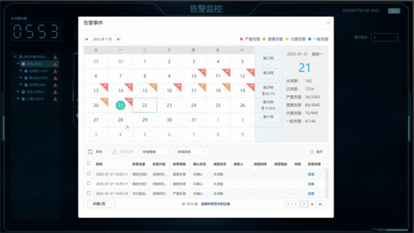Select day 1 of July in the calendar

pos(145,62)
